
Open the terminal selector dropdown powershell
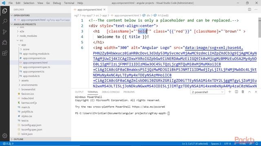point(208,92)
